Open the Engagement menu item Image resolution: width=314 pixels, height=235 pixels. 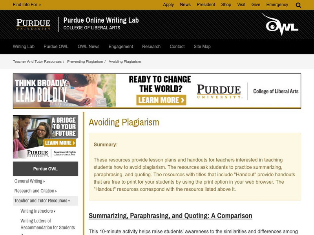[121, 47]
